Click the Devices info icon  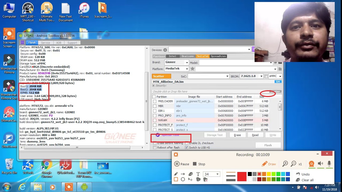tap(165, 50)
